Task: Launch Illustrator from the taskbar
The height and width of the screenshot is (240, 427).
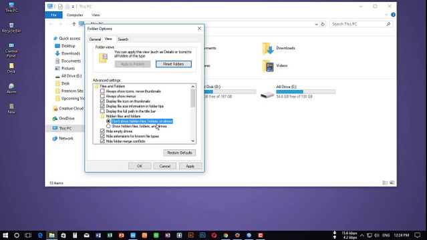Action: click(x=191, y=235)
